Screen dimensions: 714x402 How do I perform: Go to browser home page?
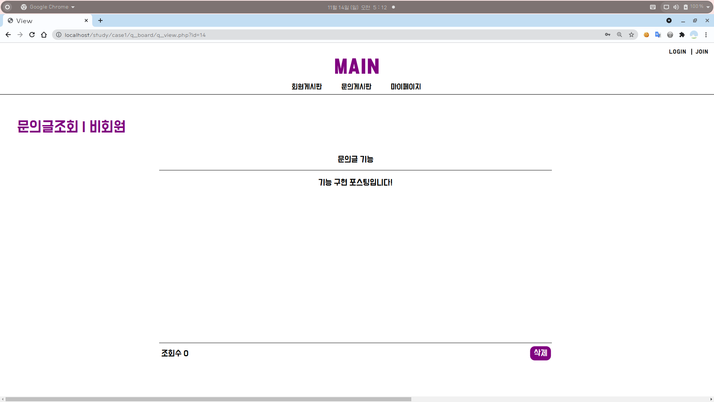pyautogui.click(x=44, y=35)
